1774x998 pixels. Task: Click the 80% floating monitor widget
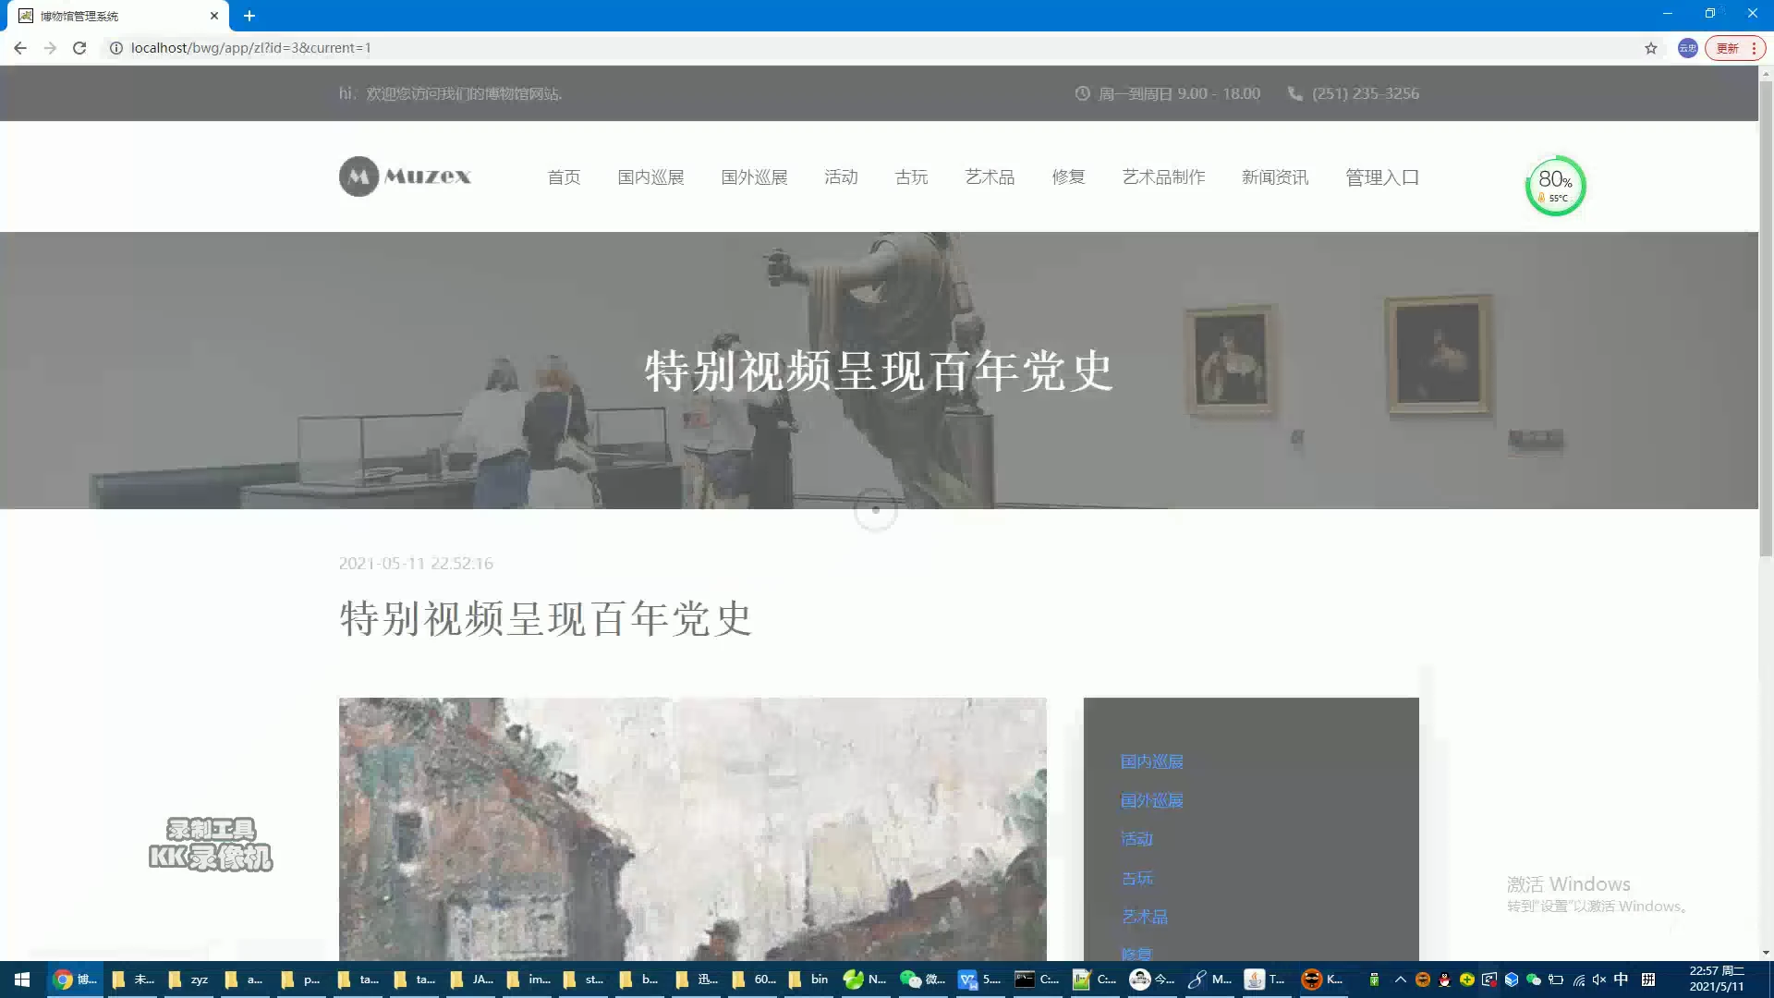[x=1555, y=186]
